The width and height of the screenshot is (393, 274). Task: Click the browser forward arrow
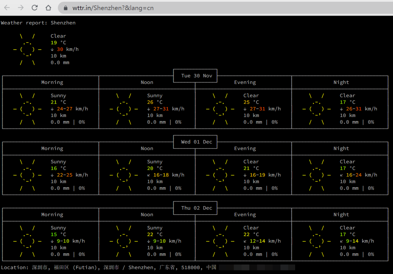pos(21,8)
